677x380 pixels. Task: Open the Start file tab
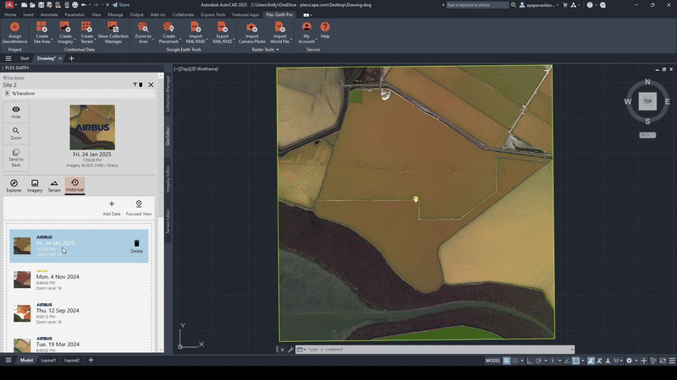[25, 58]
